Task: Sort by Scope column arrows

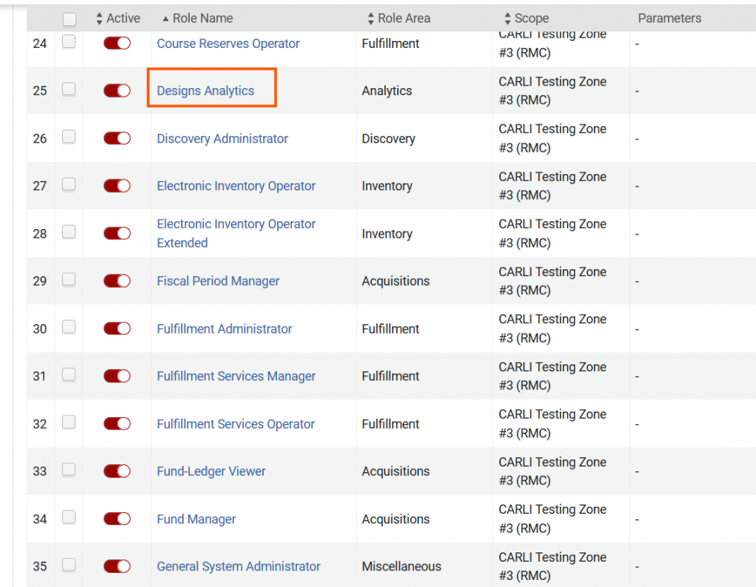Action: pyautogui.click(x=507, y=18)
